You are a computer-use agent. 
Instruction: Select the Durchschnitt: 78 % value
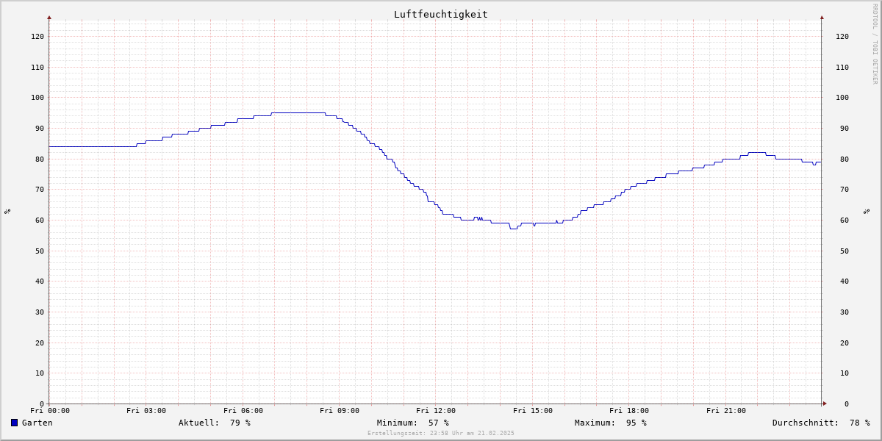821,423
